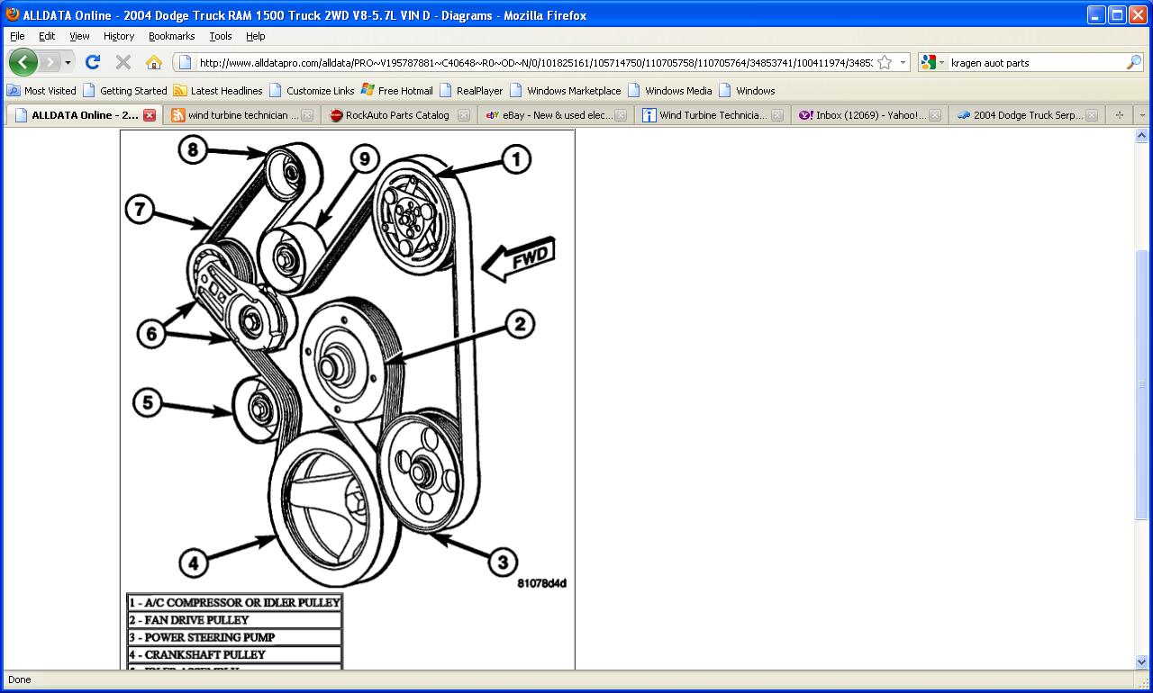The image size is (1153, 693).
Task: Open the back/forward history dropdown arrow
Action: click(68, 62)
